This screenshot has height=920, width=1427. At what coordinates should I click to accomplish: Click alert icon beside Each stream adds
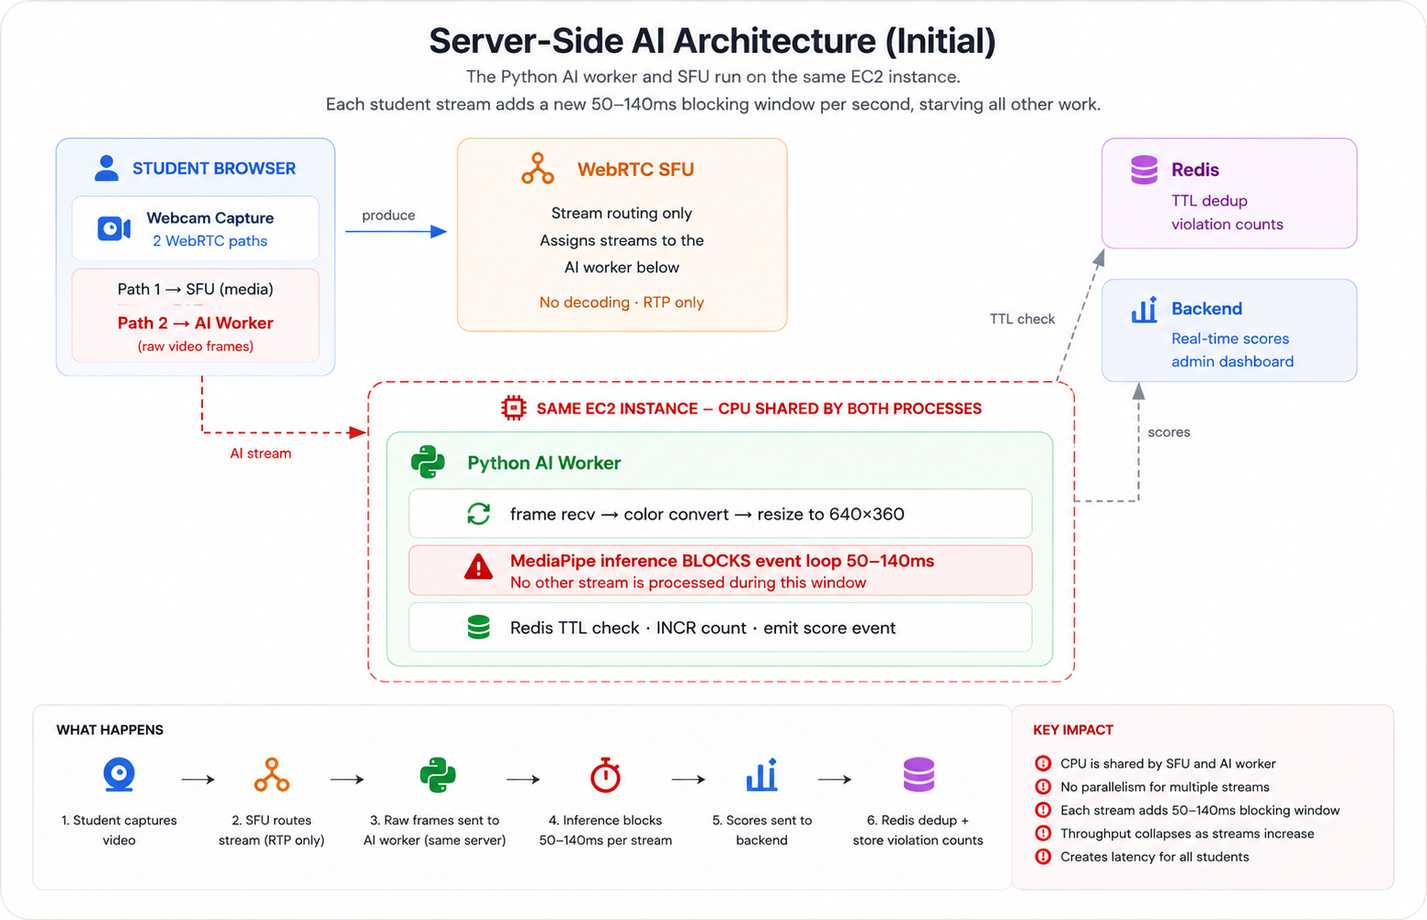click(x=1043, y=809)
